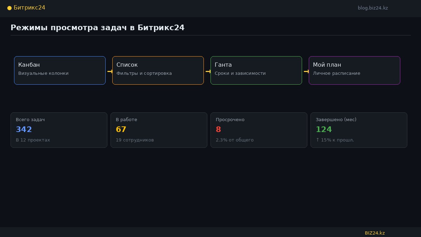Select the Мой план view card

354,70
